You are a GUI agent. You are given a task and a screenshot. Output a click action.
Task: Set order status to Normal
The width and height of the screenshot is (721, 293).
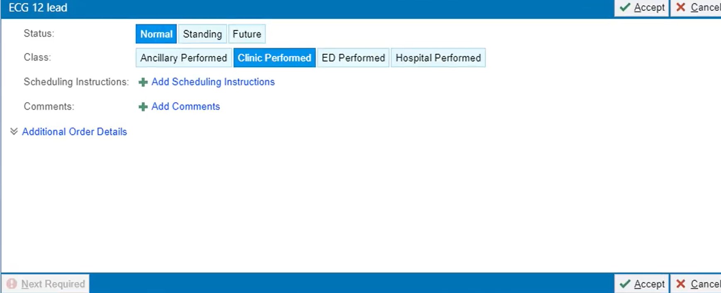(x=156, y=34)
